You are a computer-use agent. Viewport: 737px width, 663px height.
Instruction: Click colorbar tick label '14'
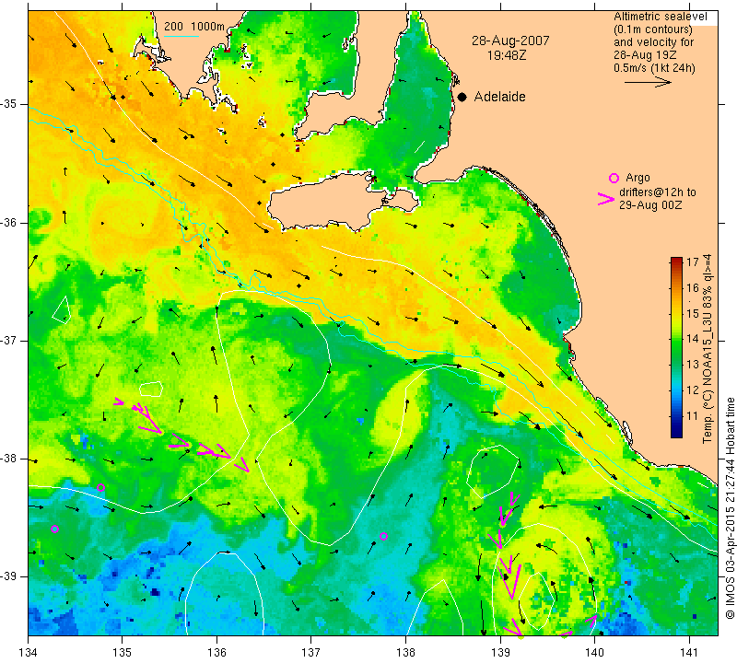coord(693,339)
